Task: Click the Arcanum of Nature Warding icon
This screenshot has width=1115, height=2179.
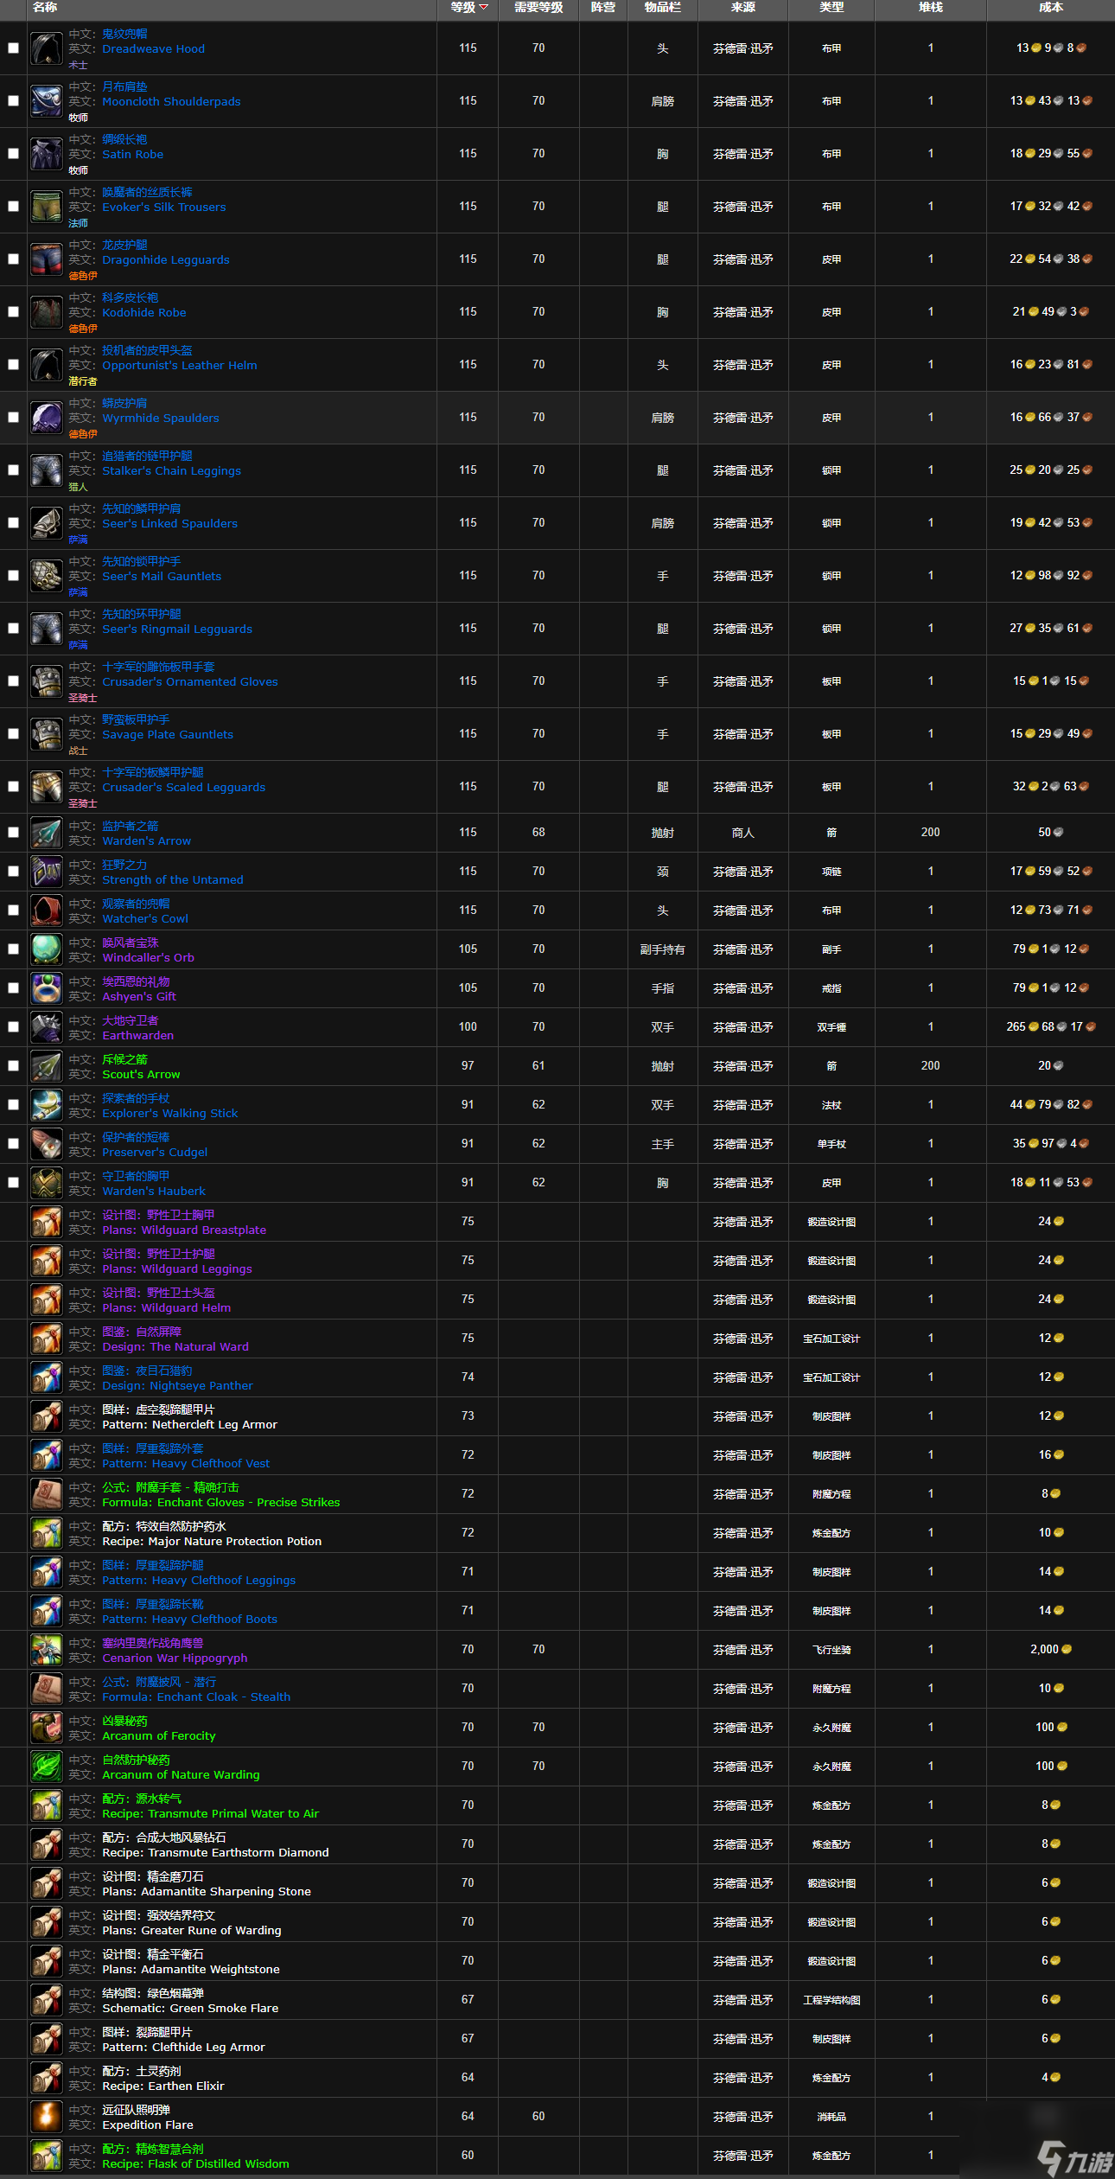Action: (47, 1767)
